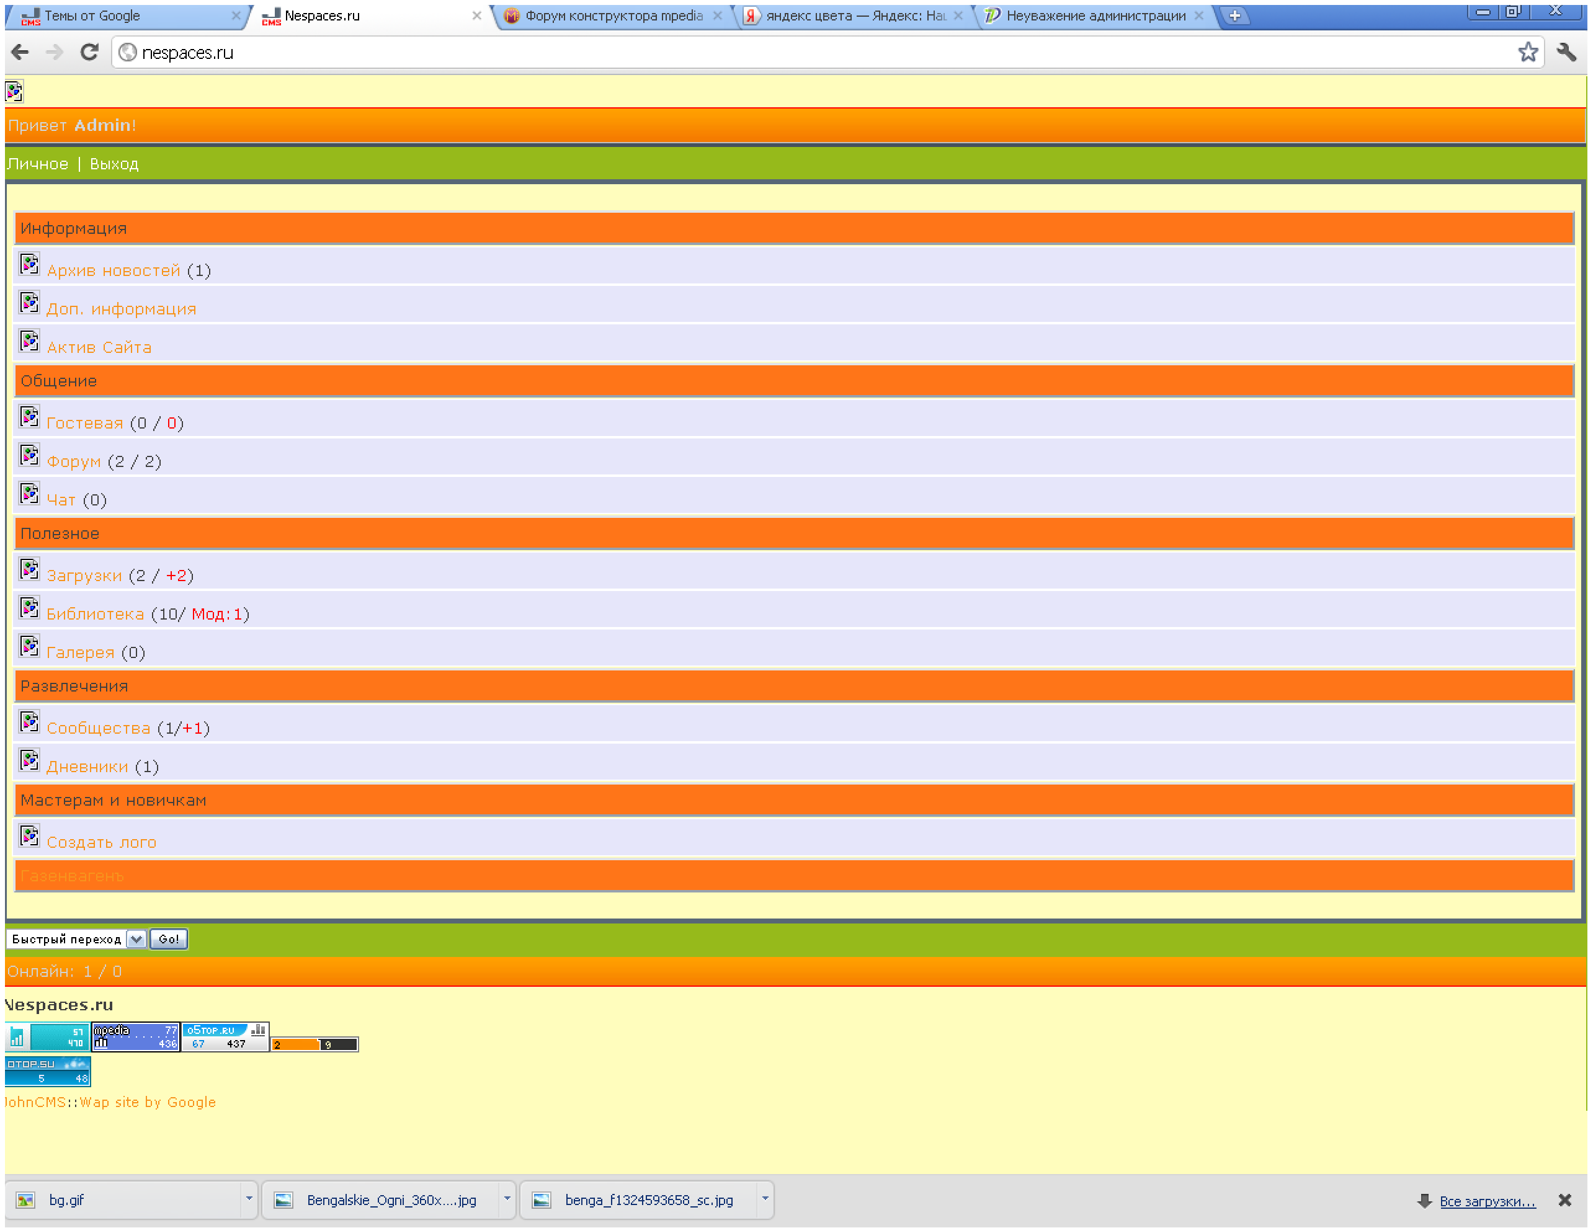Screen dimensions: 1588x1228
Task: Click the icon beside Форум link
Action: (x=29, y=456)
